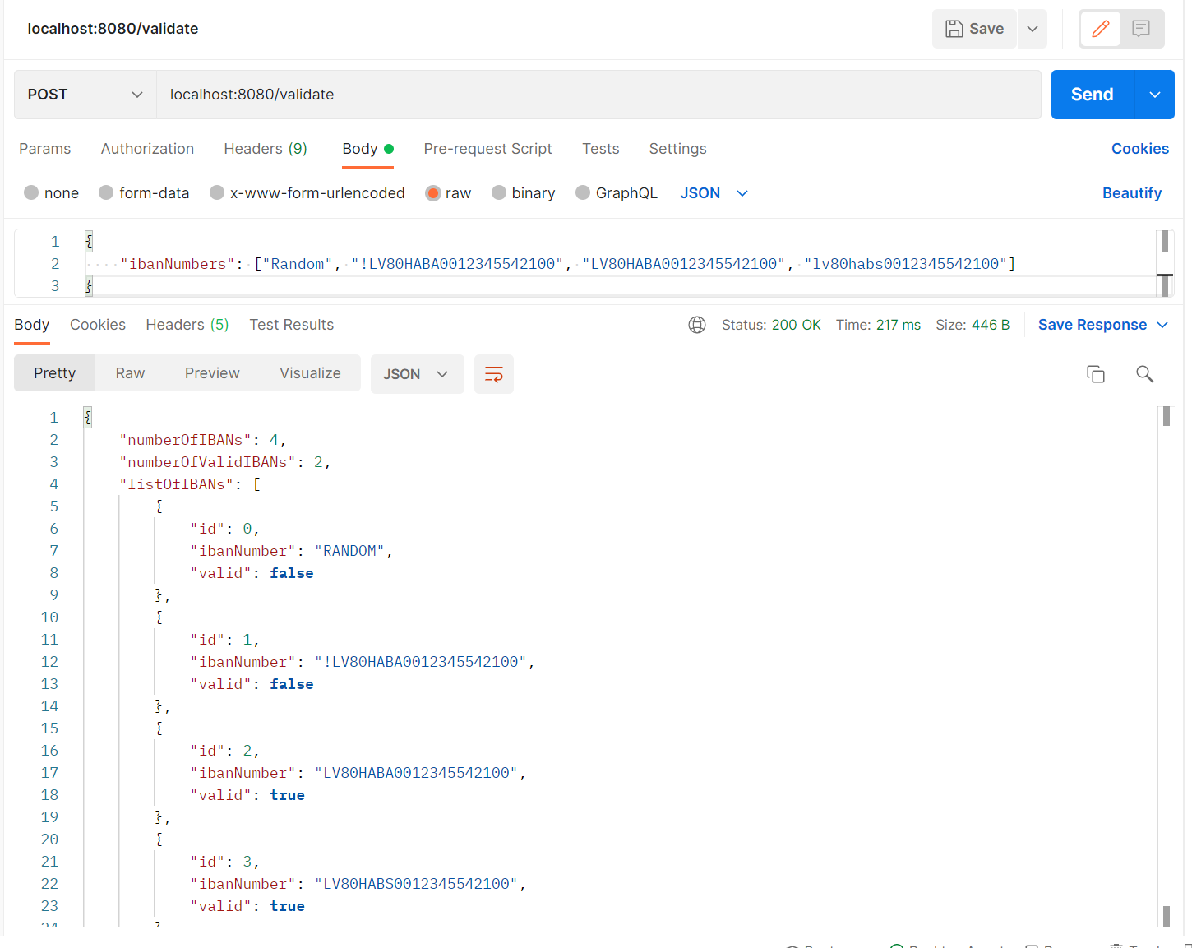Open response JSON format dropdown
1192x948 pixels.
coord(417,374)
